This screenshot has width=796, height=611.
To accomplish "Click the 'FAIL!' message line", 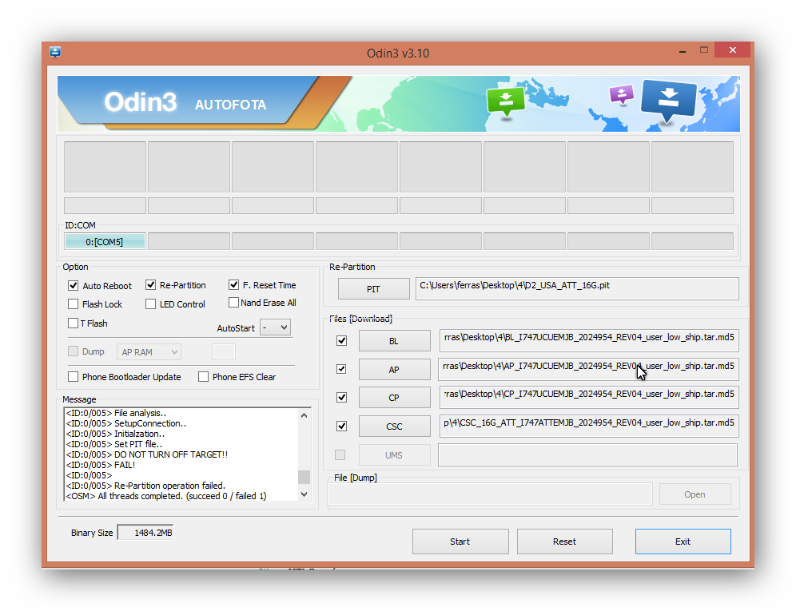I will (101, 465).
